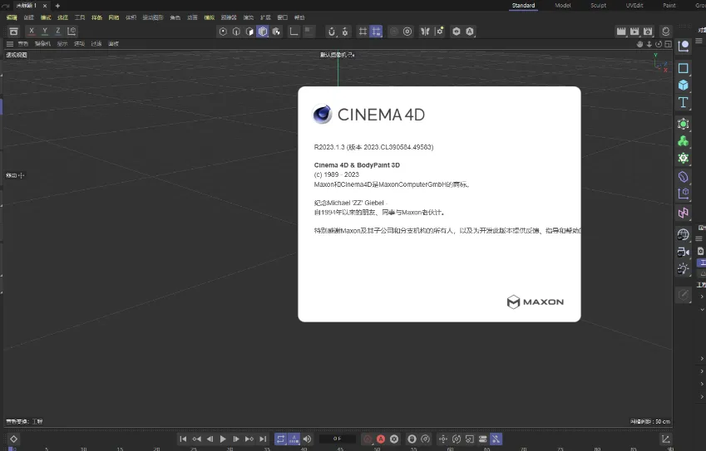
Task: Switch to the Sculpt layout tab
Action: [x=599, y=5]
